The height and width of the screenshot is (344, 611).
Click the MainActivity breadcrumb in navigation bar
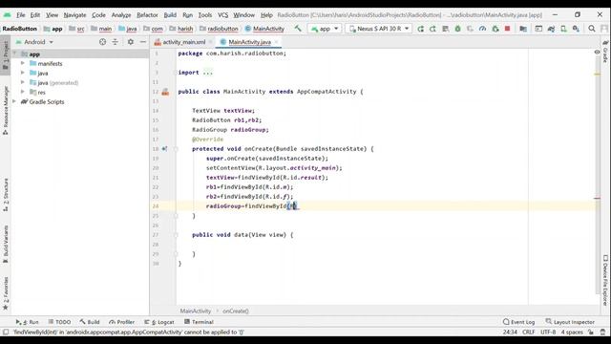(x=264, y=29)
